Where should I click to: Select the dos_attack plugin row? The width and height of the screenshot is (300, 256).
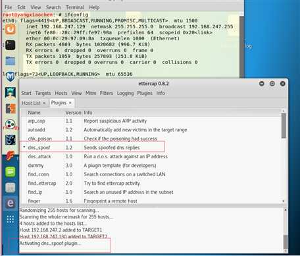[x=151, y=156]
